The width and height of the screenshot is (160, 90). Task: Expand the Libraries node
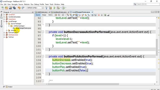point(7,30)
